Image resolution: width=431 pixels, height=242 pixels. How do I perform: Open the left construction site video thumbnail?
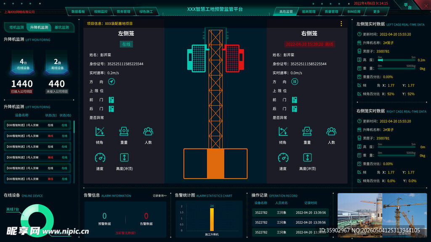click(360, 215)
